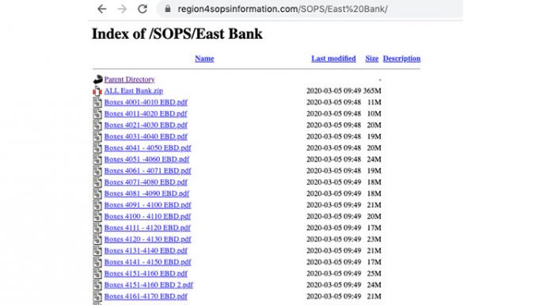Click file icon beside Boxes 4100 - 4110 EBD.pdf

pyautogui.click(x=97, y=217)
